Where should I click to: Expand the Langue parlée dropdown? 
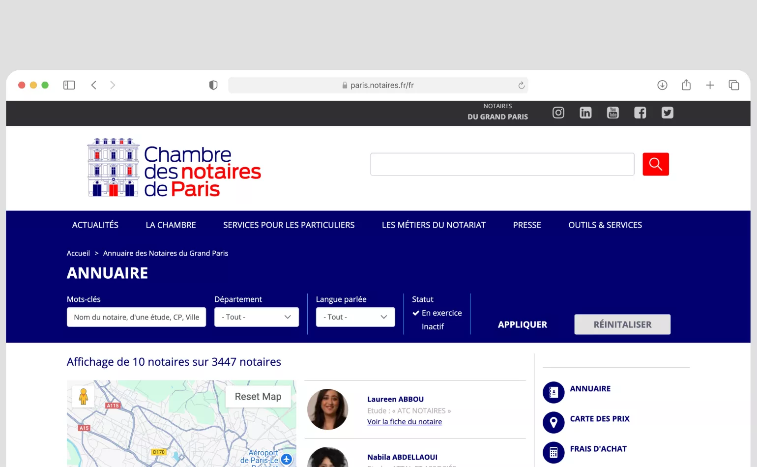(355, 317)
